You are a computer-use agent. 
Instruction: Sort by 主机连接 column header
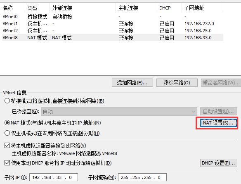tap(136, 8)
